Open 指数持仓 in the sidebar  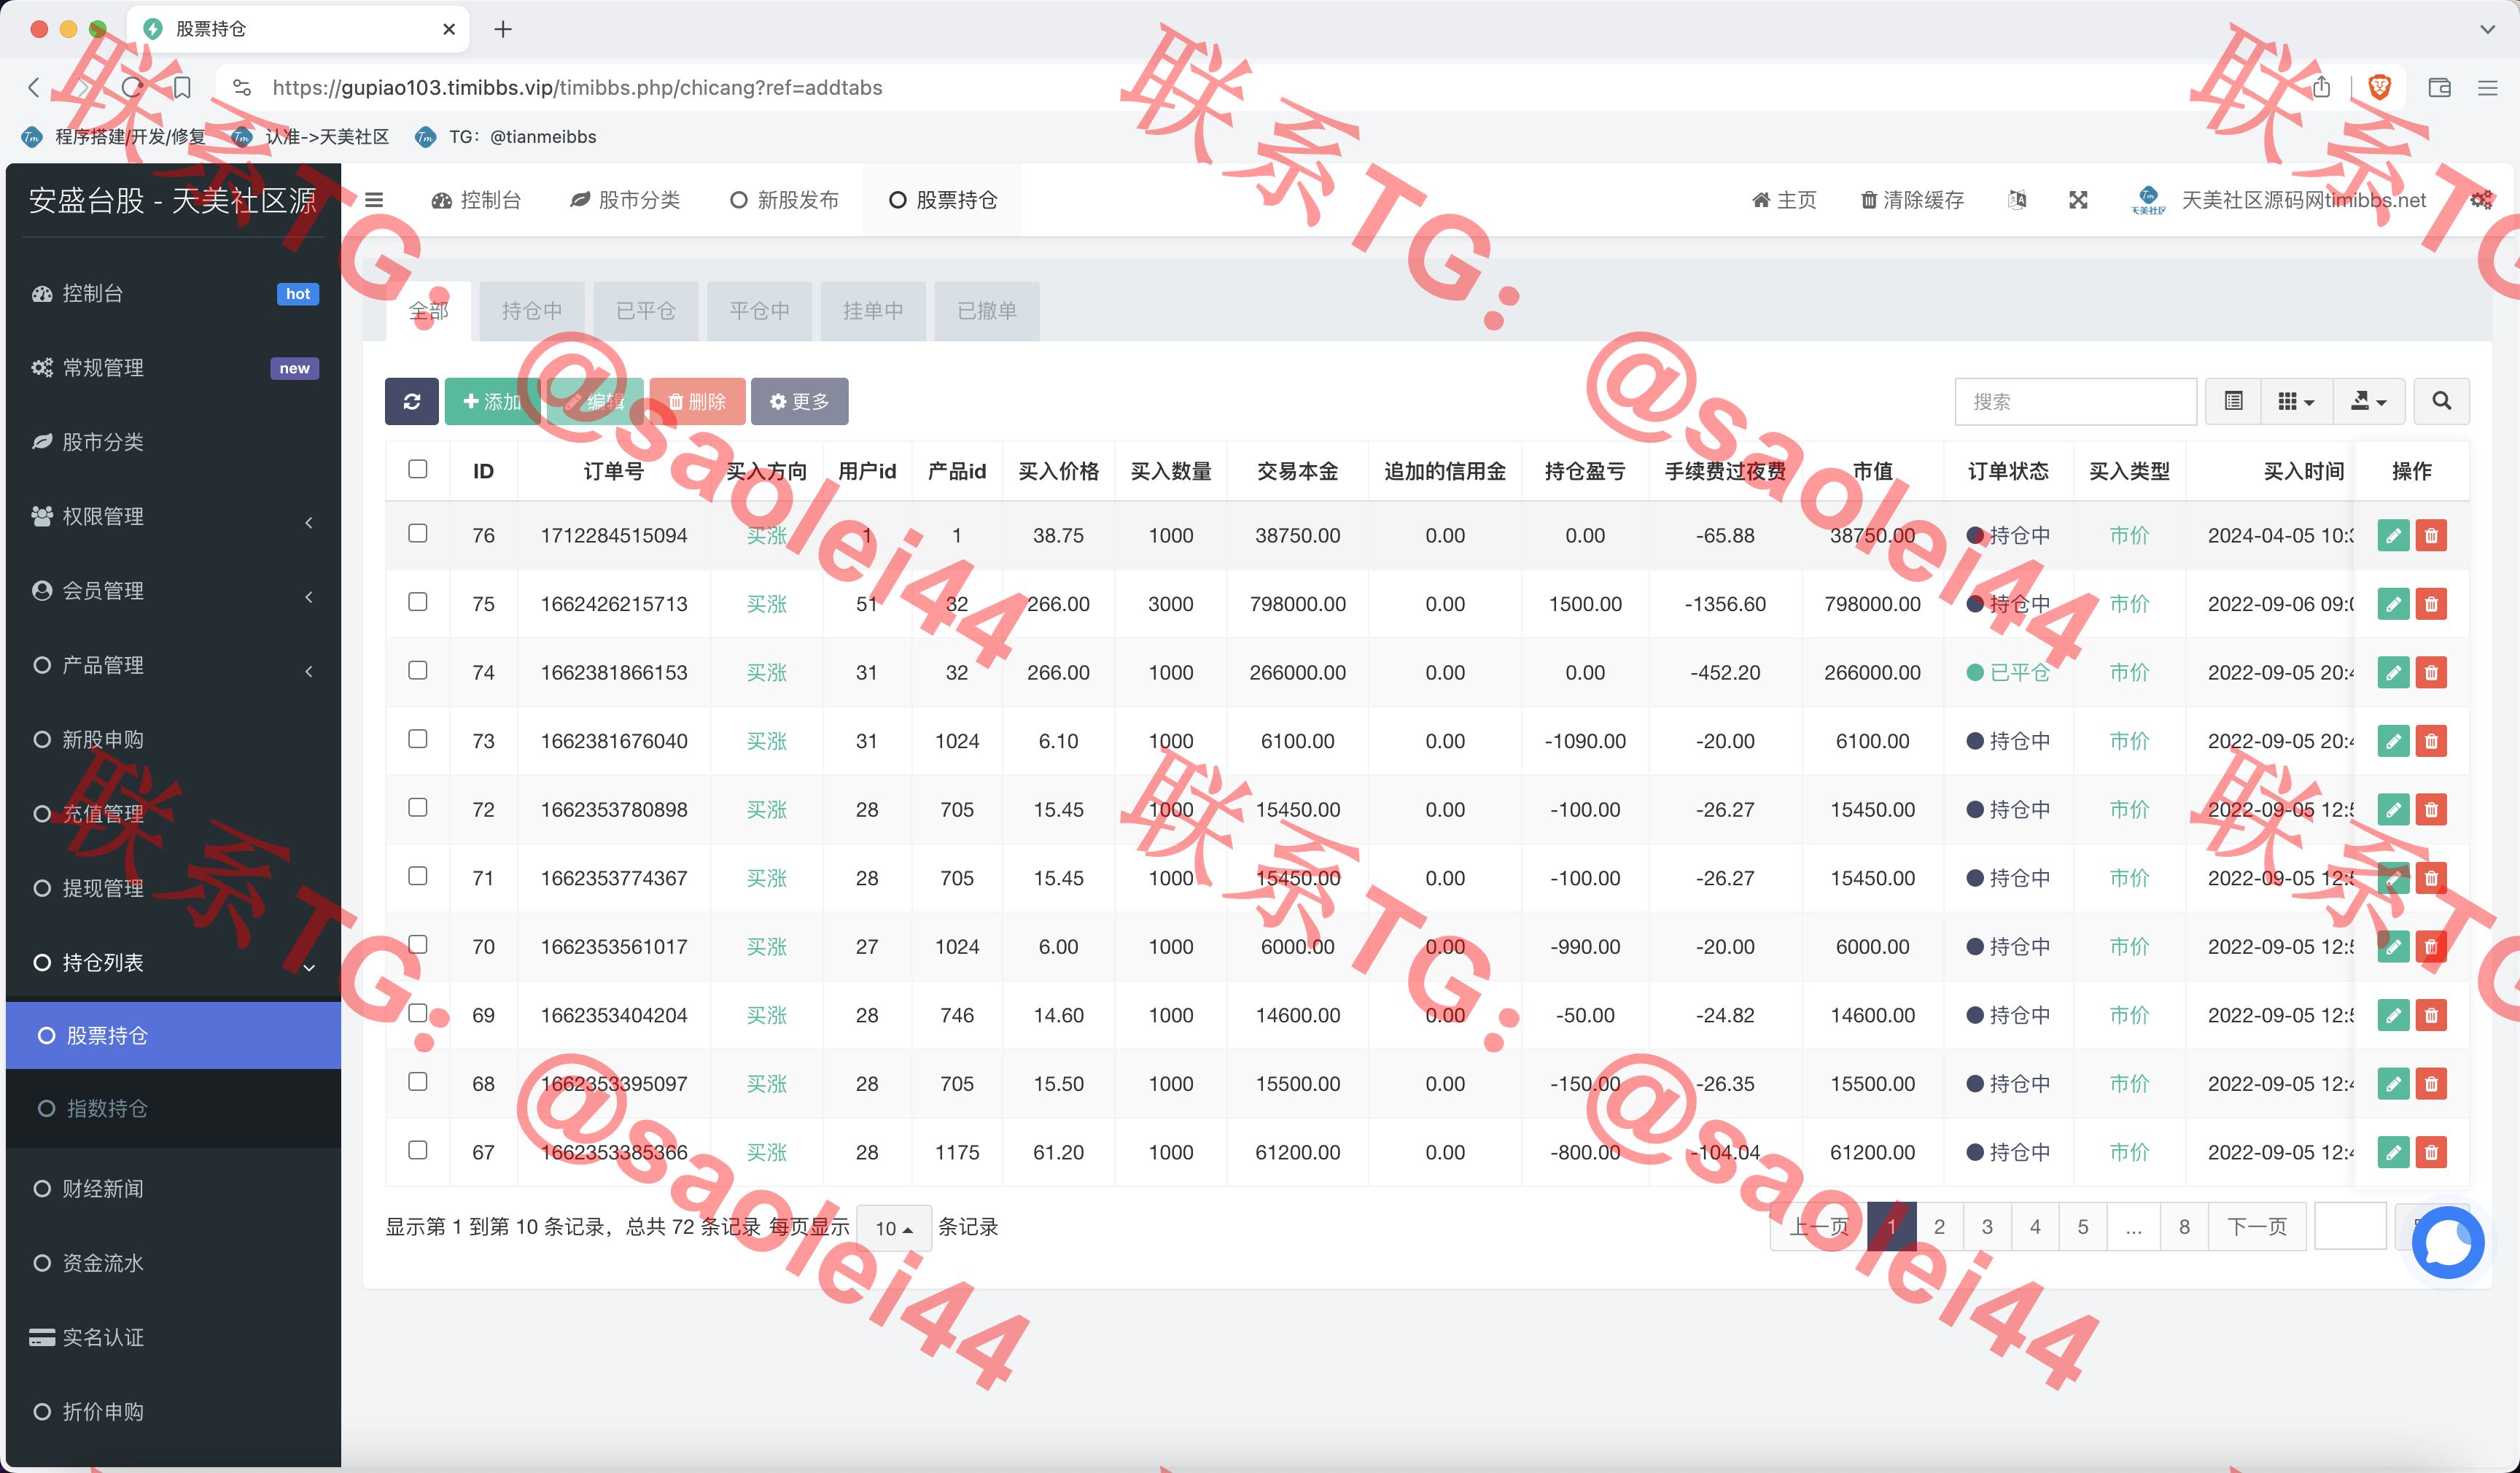click(173, 1108)
